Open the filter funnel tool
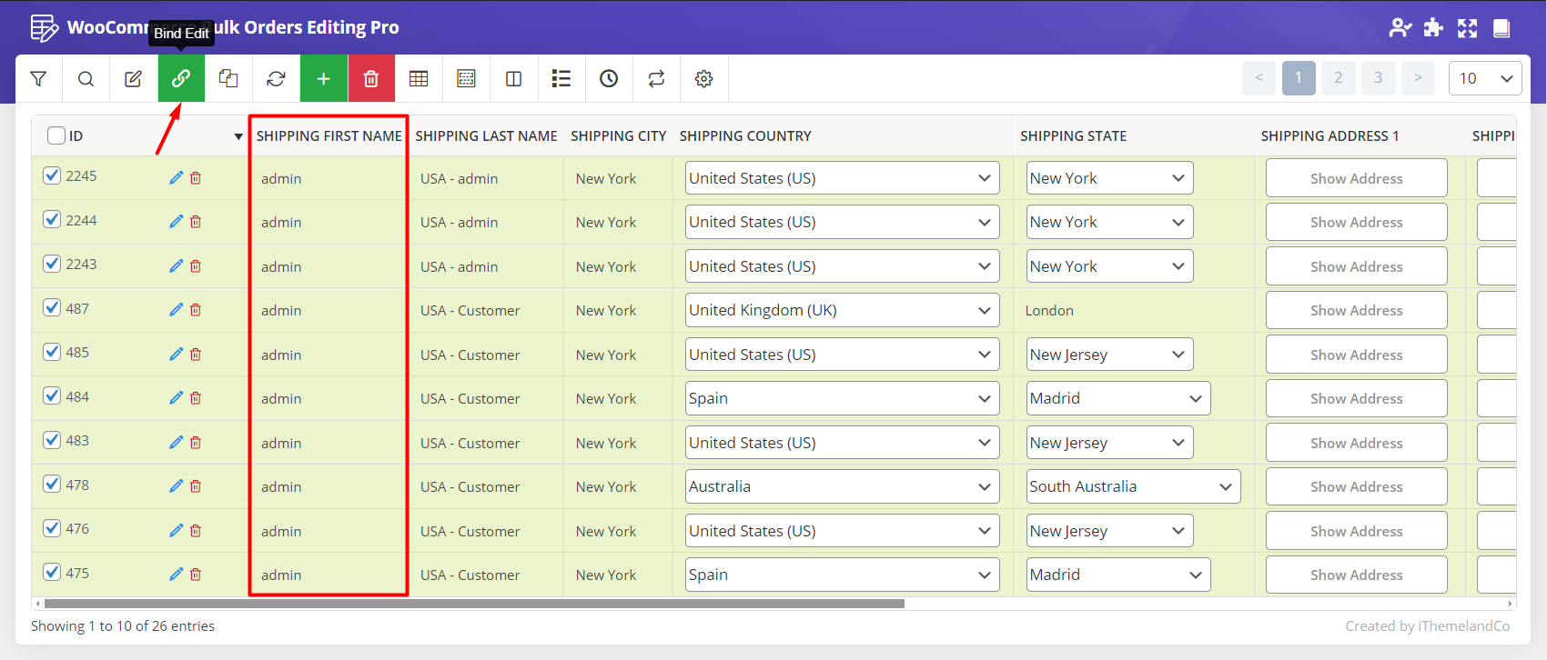 coord(38,79)
